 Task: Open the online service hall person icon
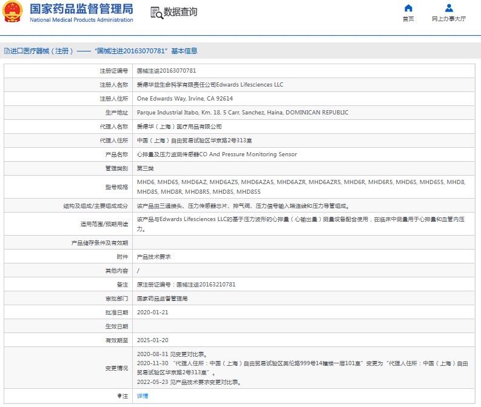(x=449, y=8)
